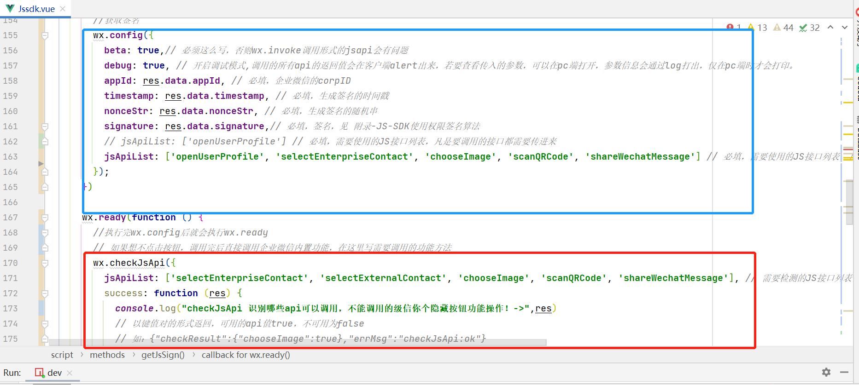Open Run tool window settings gear
Screen dimensions: 859x385
click(x=826, y=372)
